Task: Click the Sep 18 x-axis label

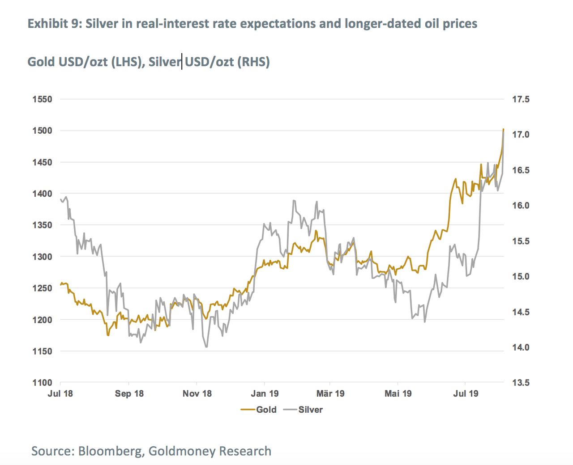Action: click(129, 393)
